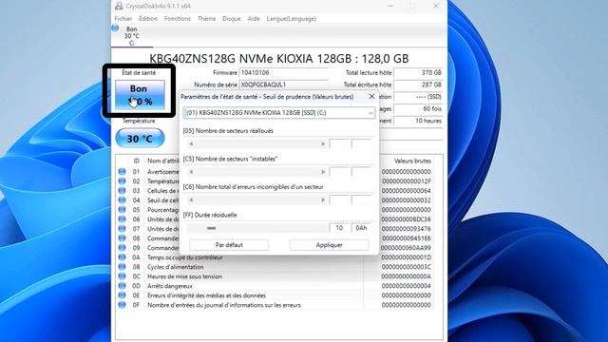608x342 pixels.
Task: Open the disk selection dropdown in health dialog
Action: tap(278, 113)
